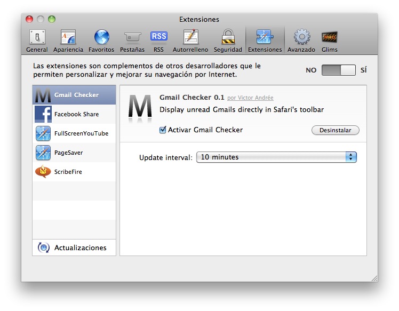Open the Seguridad padlock pane
This screenshot has height=311, width=399.
(x=228, y=41)
